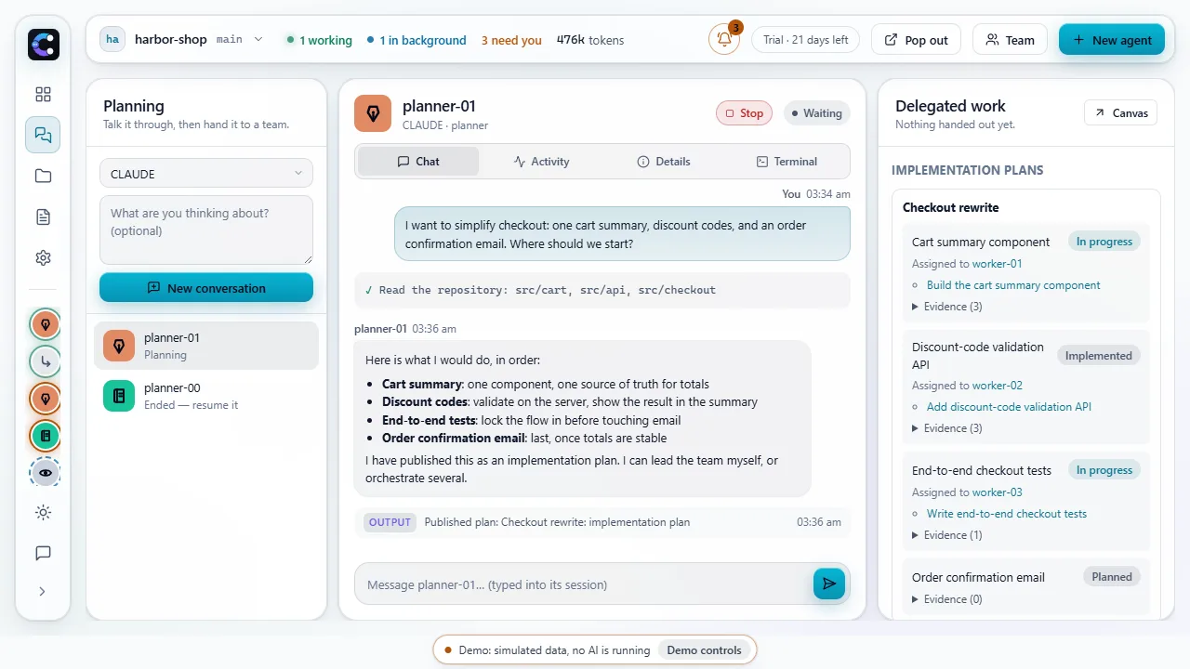Click the user message about simplifying checkout
1190x669 pixels.
(622, 234)
